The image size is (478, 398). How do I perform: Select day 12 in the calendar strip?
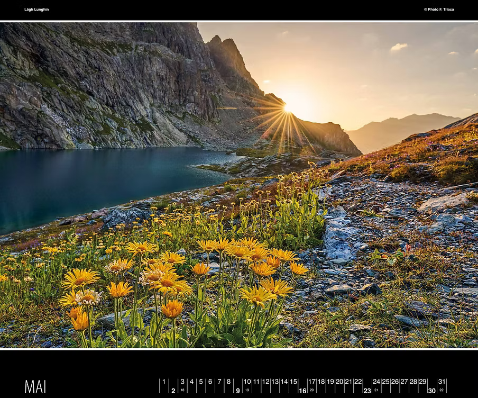pos(266,382)
